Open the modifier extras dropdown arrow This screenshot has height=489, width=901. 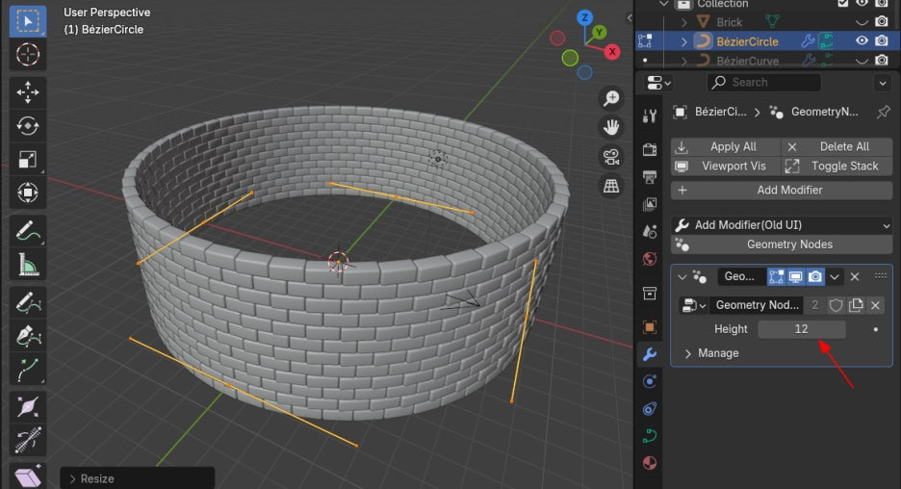tap(835, 277)
